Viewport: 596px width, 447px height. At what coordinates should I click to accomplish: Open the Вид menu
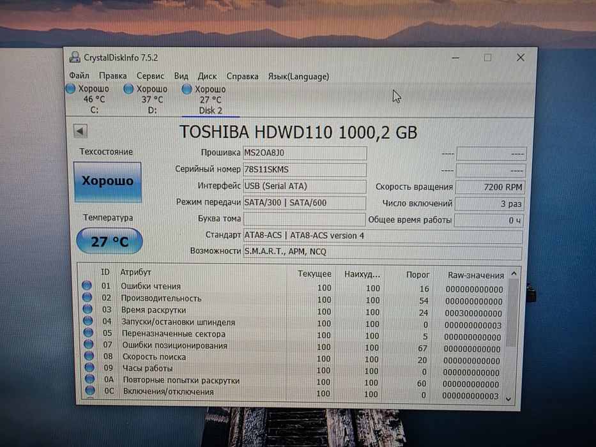coord(181,76)
